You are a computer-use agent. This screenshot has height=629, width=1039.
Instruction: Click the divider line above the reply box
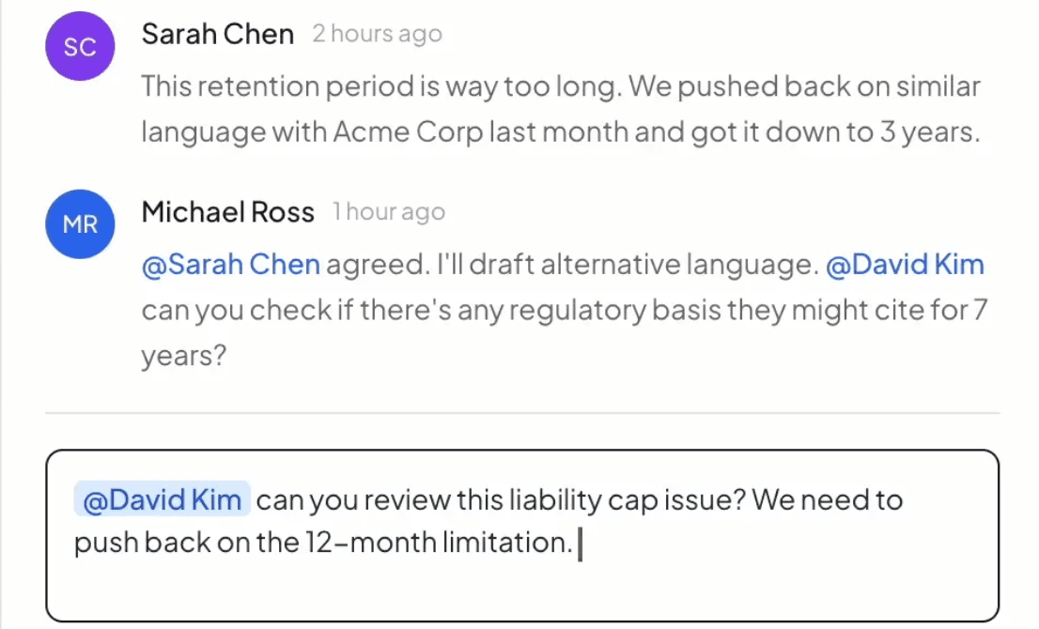pos(521,413)
